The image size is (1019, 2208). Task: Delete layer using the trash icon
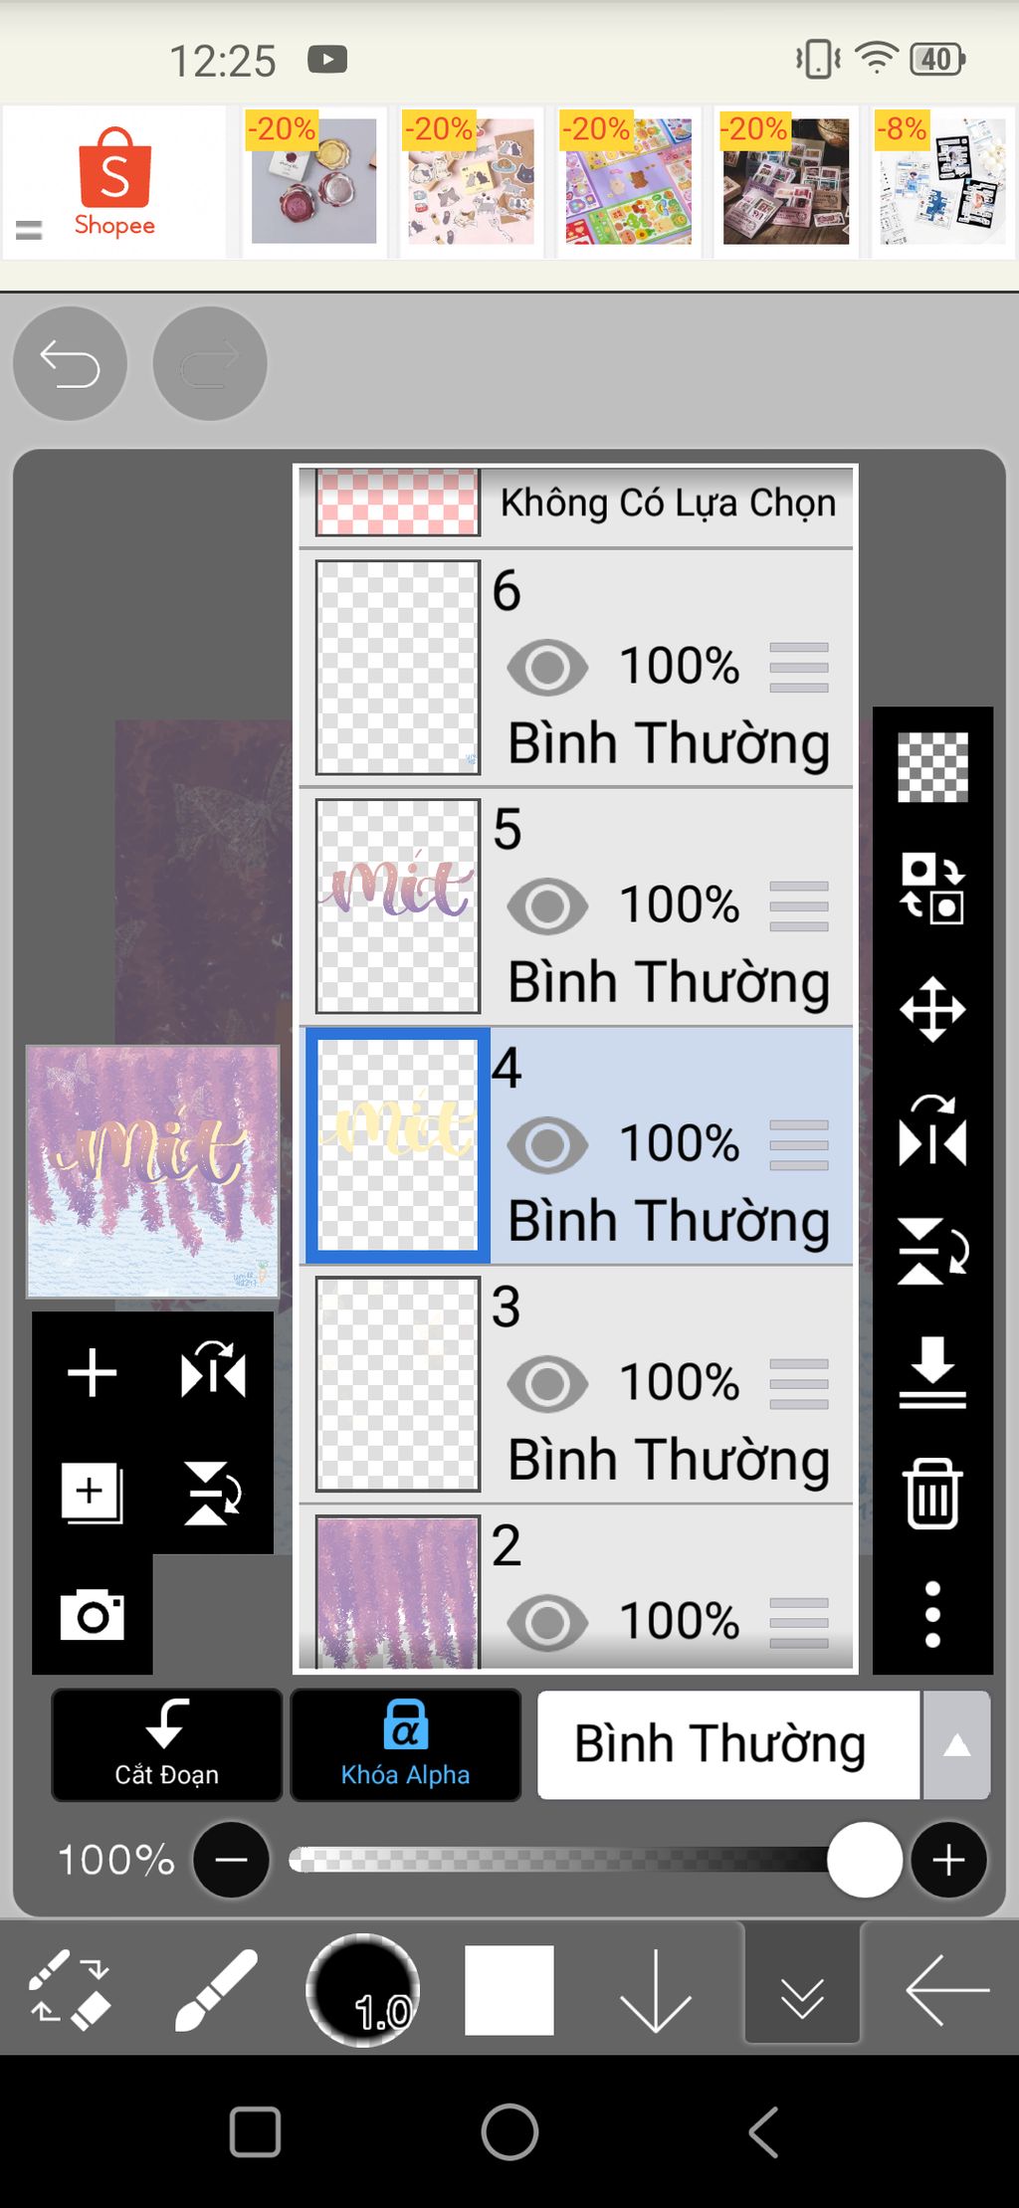pos(932,1493)
